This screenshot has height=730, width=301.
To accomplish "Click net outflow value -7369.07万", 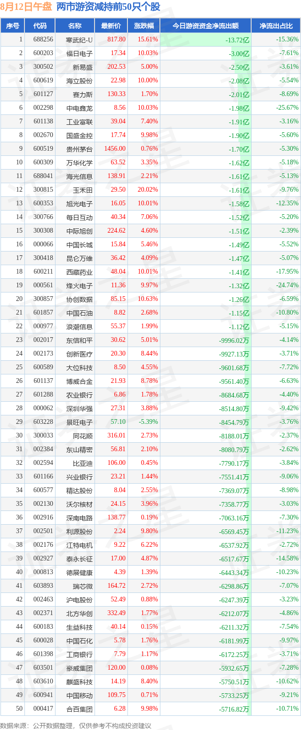I will (x=234, y=491).
